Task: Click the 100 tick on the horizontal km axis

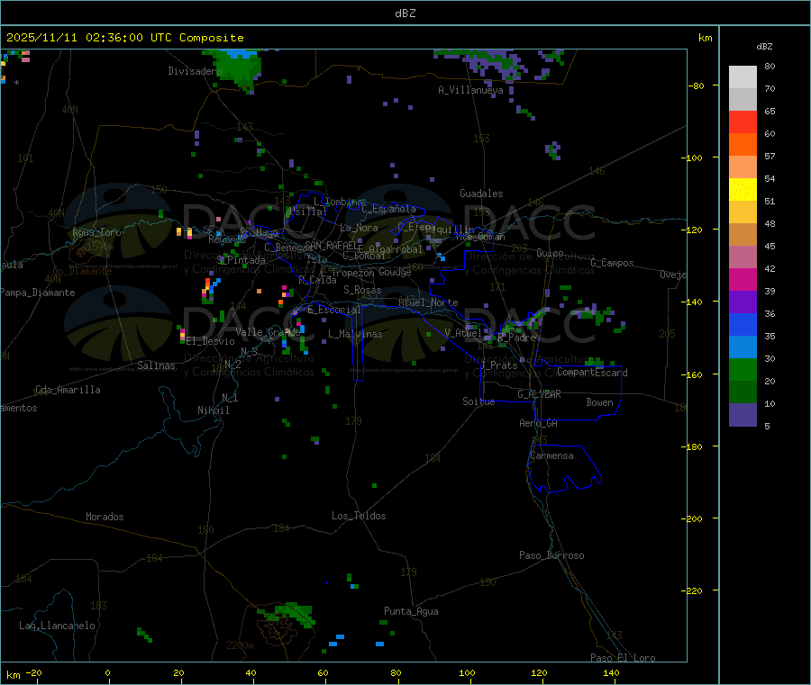Action: point(467,672)
